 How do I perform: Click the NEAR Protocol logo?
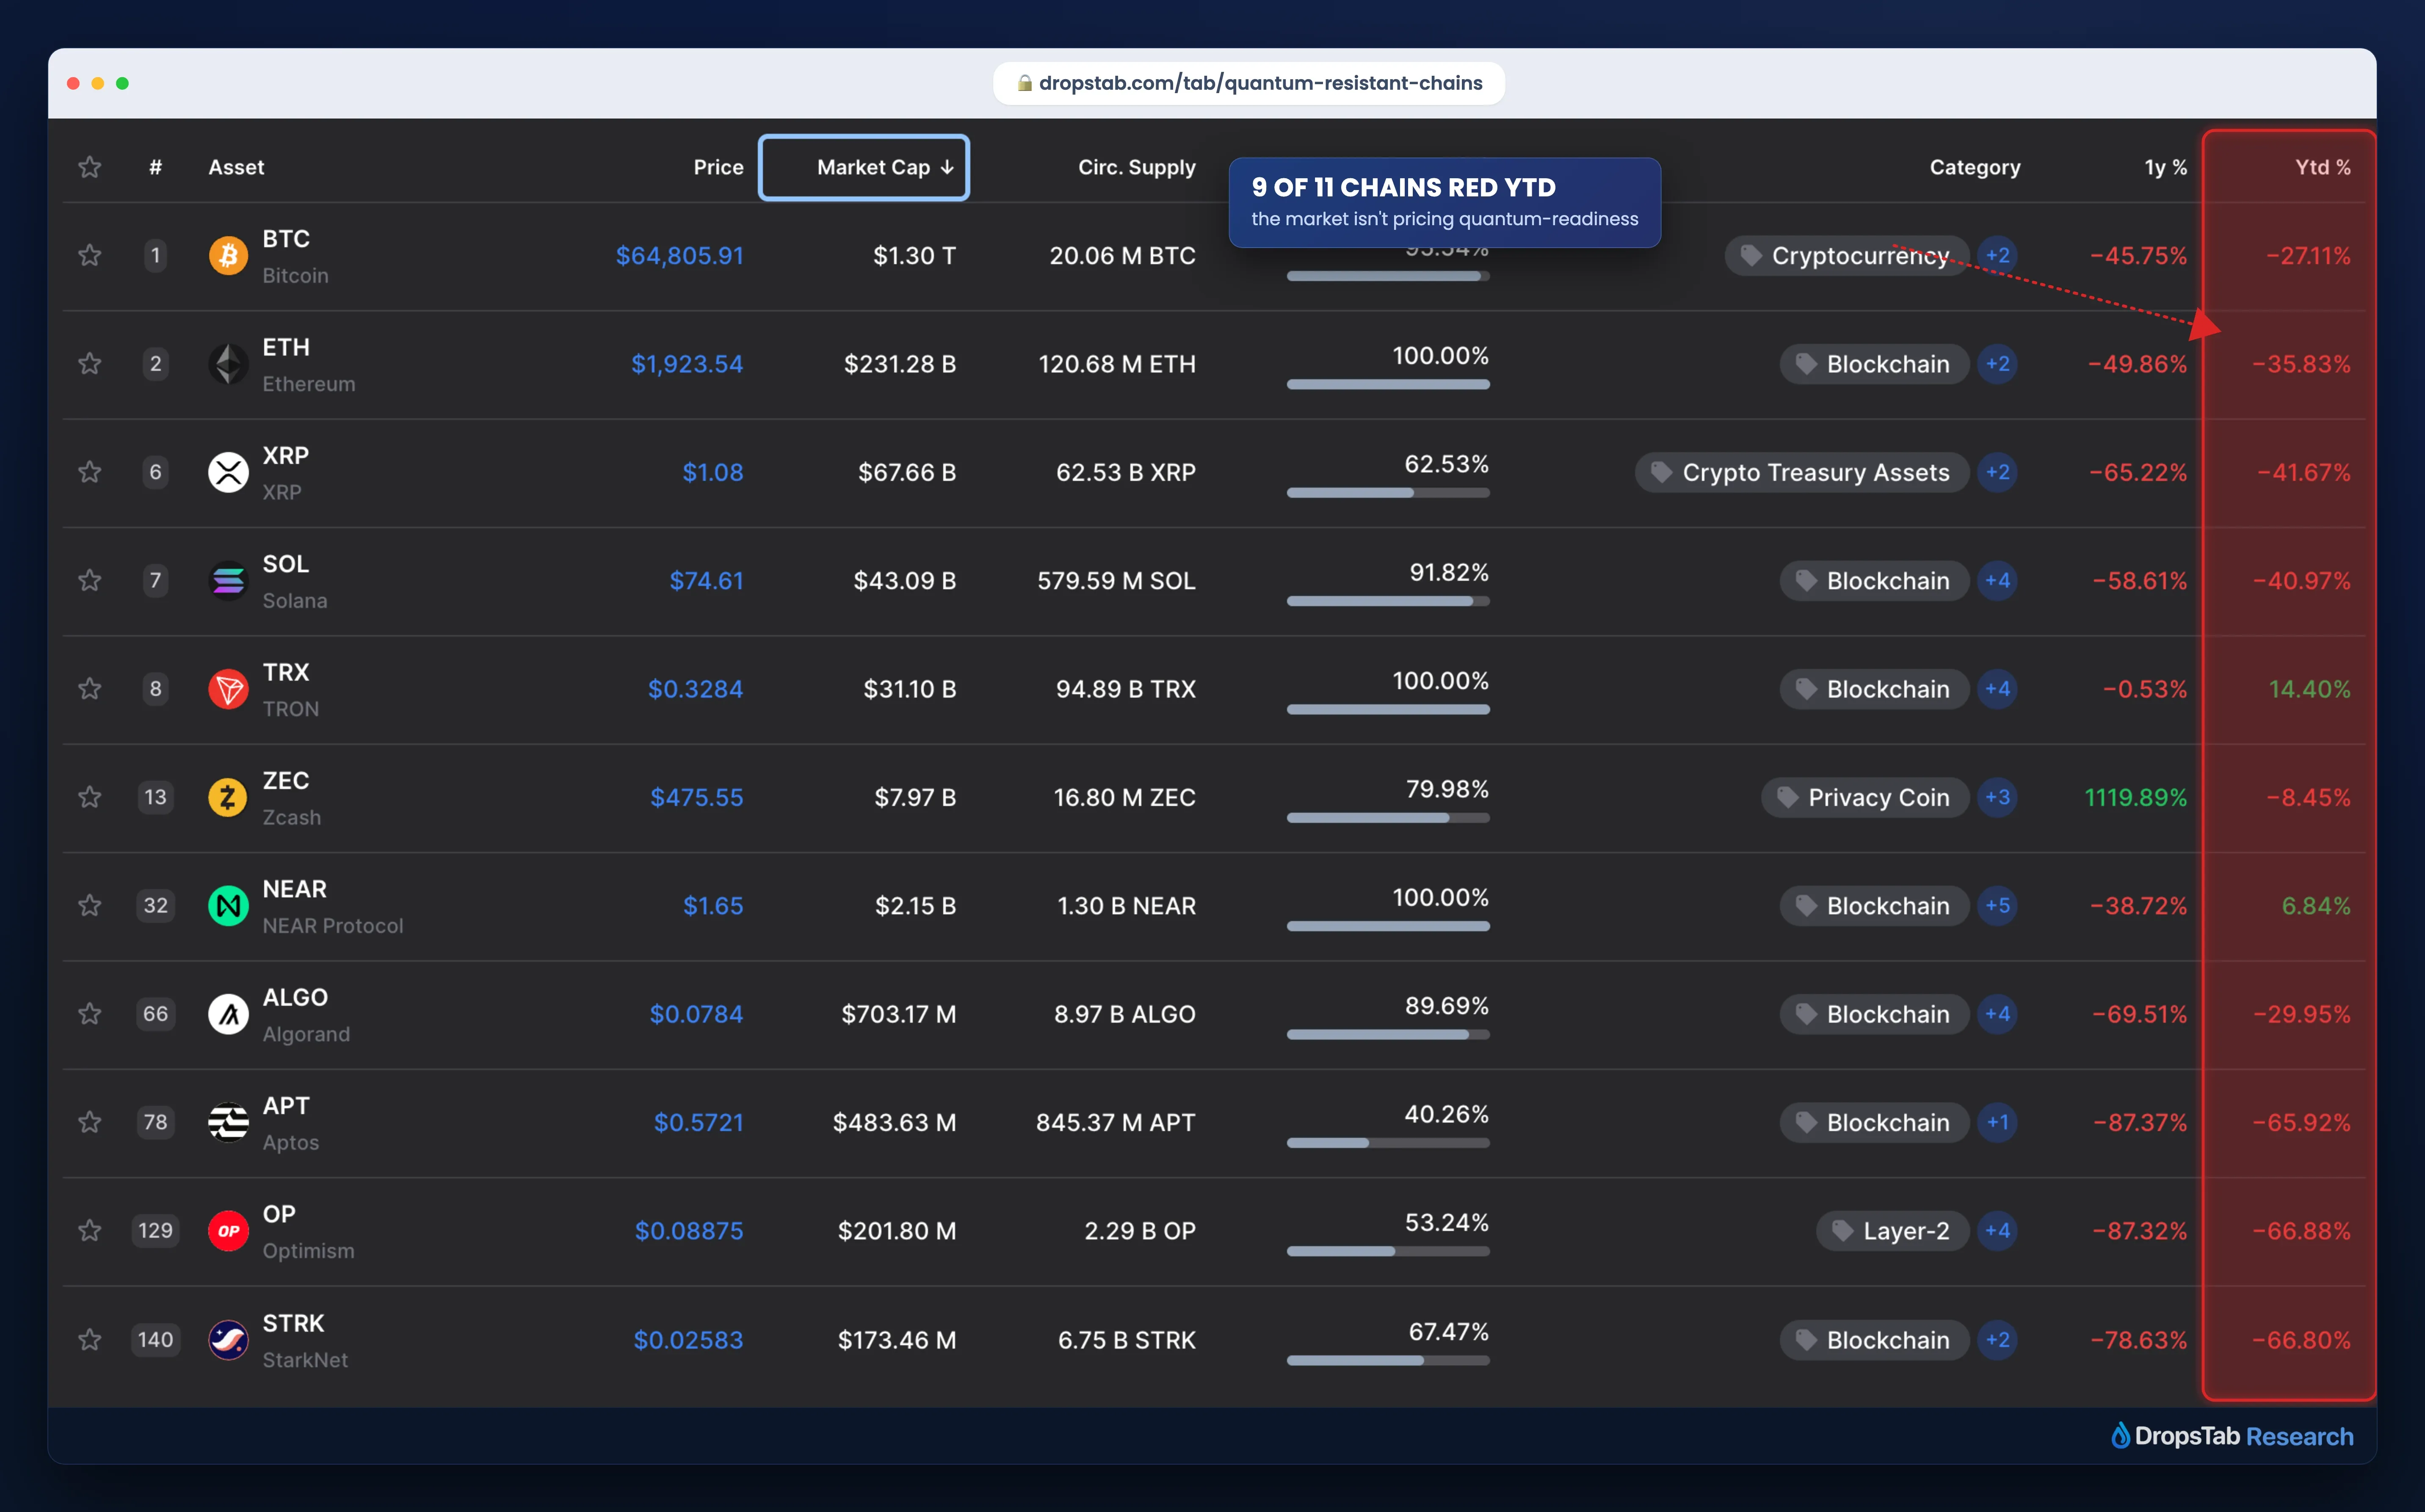[x=228, y=906]
